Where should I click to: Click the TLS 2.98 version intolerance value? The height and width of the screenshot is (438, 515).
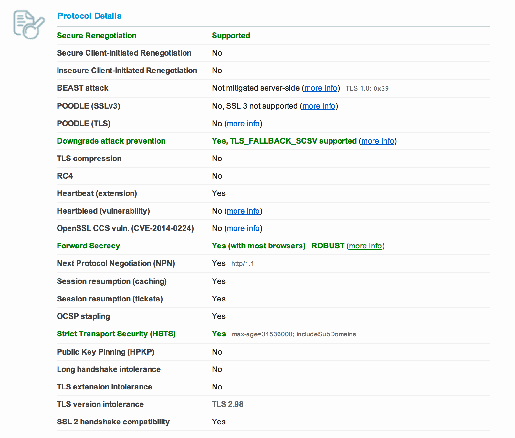click(227, 404)
